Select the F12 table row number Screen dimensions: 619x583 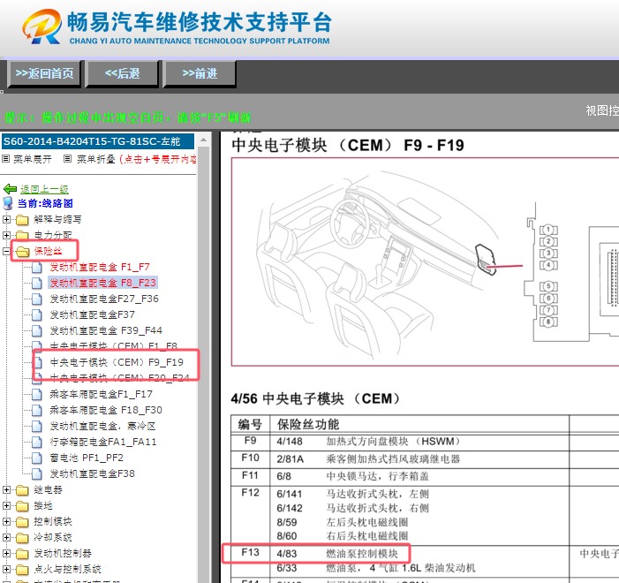251,493
